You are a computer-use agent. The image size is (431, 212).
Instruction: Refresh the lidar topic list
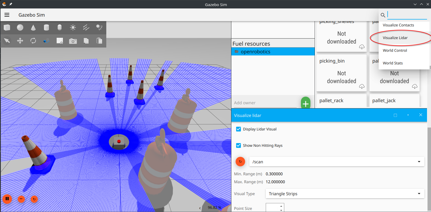(240, 162)
